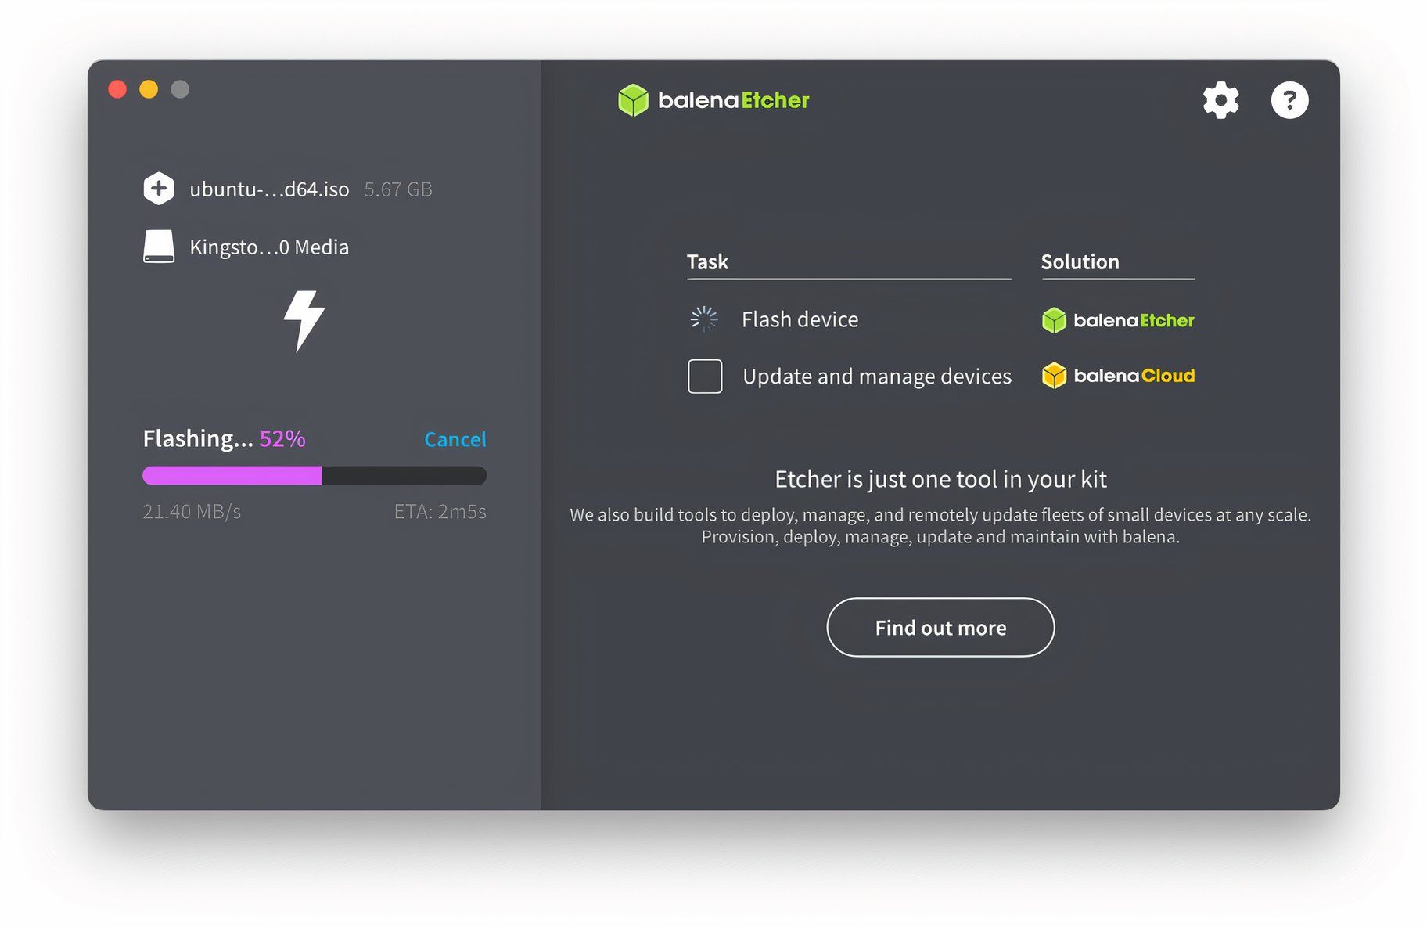
Task: Tick the Update and manage devices checkbox
Action: coord(705,377)
